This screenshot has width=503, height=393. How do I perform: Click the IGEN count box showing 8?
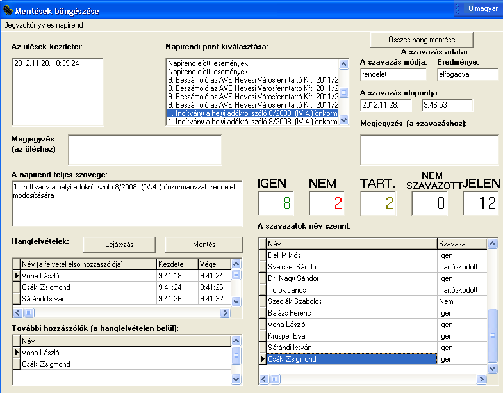point(276,204)
